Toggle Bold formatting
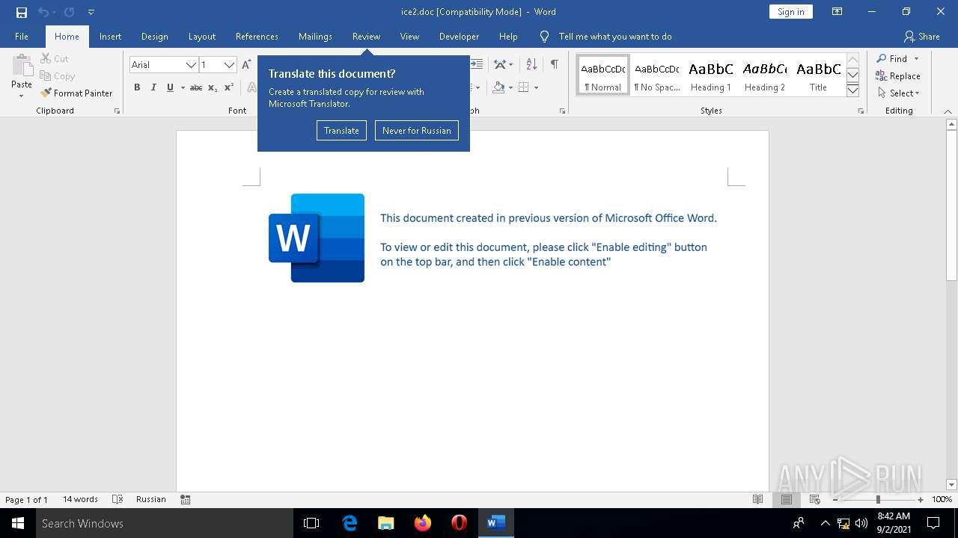958x538 pixels. pyautogui.click(x=137, y=87)
